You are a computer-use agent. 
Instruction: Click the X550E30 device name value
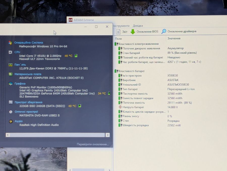click(173, 76)
